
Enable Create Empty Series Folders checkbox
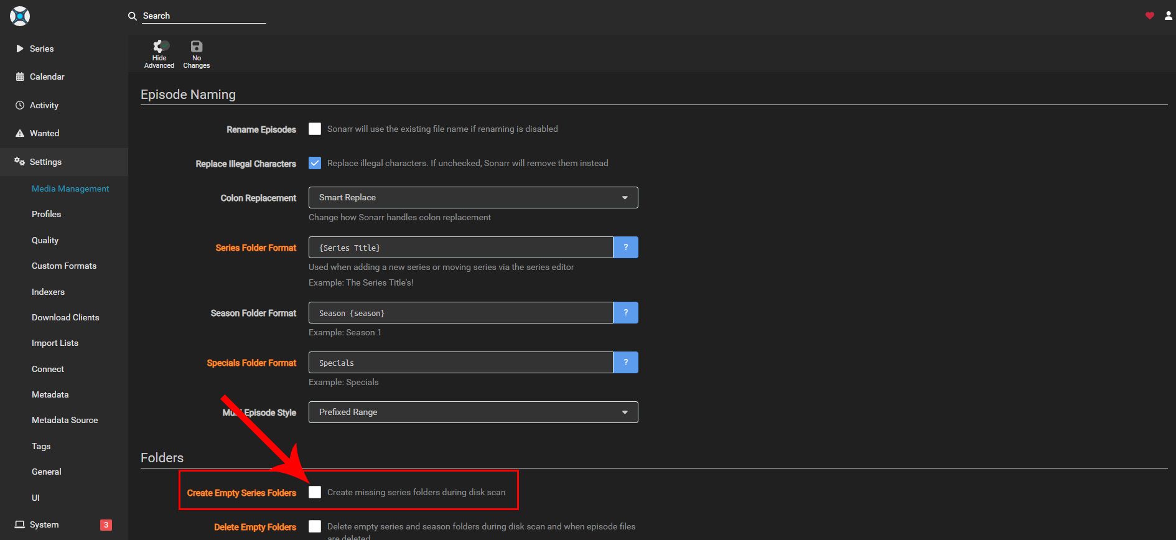pyautogui.click(x=315, y=492)
